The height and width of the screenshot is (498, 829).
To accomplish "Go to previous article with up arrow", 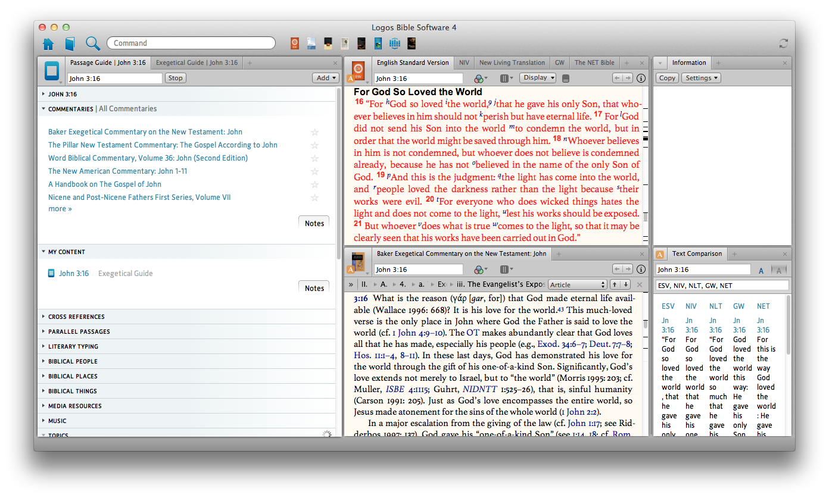I will (616, 284).
